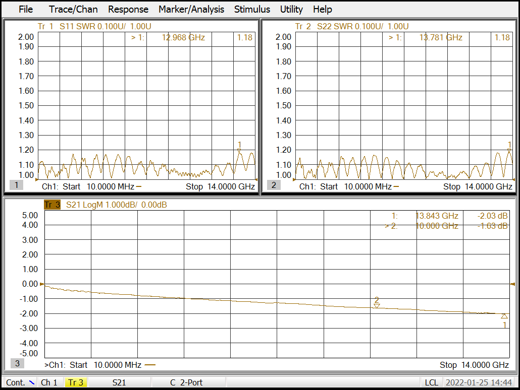This screenshot has height=390, width=520.
Task: Open the Response menu
Action: click(128, 9)
